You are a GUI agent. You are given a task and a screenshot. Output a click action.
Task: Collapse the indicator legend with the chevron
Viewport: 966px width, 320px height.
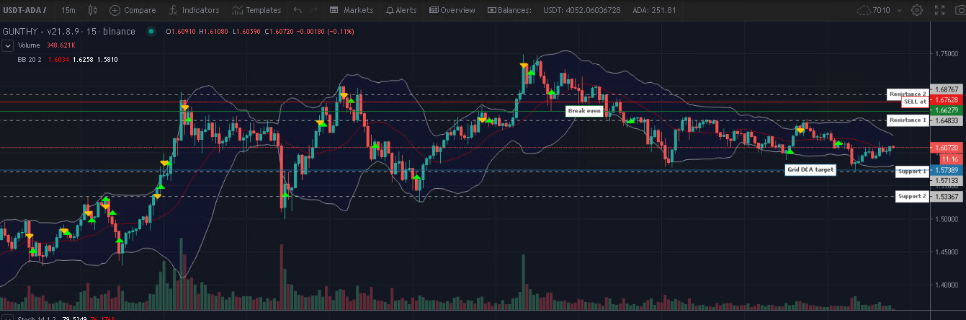click(8, 45)
